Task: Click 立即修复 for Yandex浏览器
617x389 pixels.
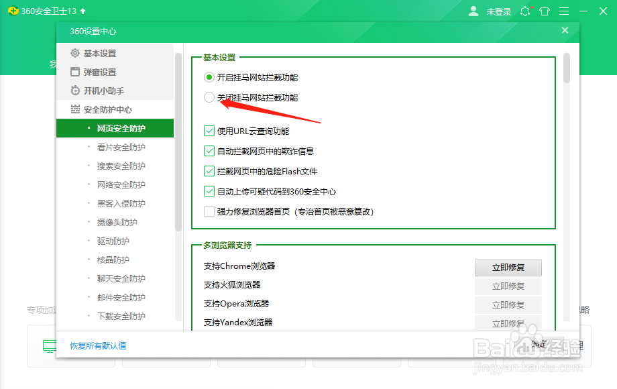Action: tap(508, 323)
